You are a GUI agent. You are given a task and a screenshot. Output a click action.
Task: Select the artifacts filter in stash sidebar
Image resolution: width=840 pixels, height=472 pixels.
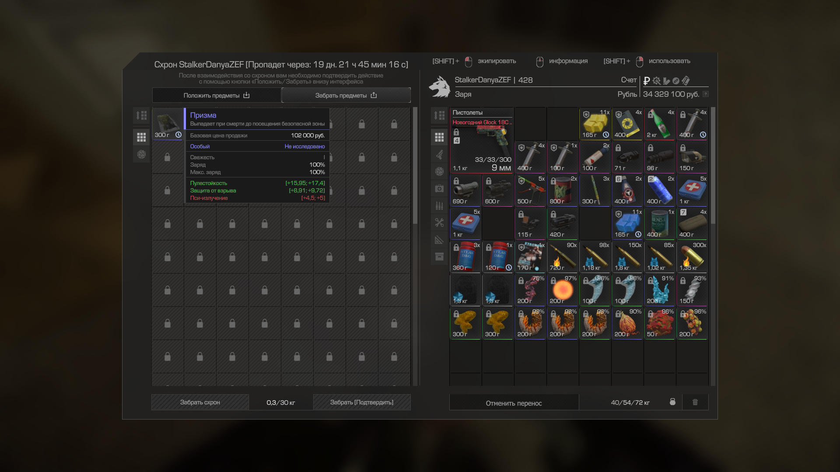[141, 154]
